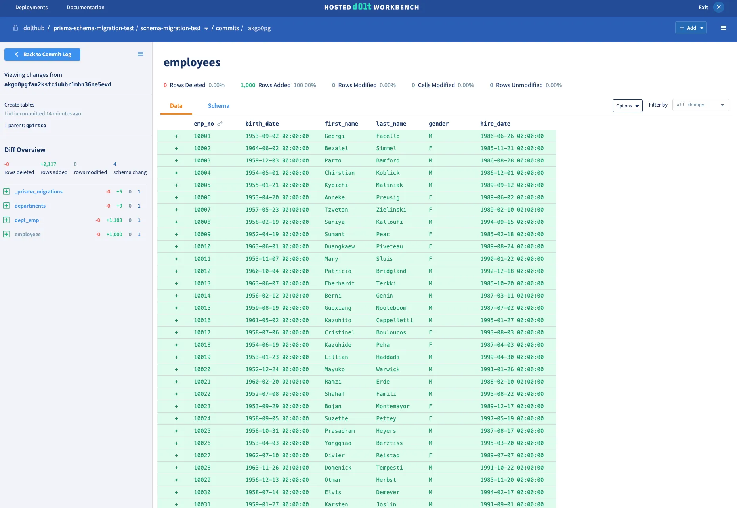The image size is (737, 508).
Task: Open the Deployments menu item
Action: (31, 7)
